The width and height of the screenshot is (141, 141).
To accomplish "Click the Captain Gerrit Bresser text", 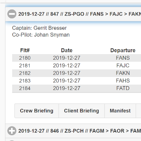I will coord(39,28).
